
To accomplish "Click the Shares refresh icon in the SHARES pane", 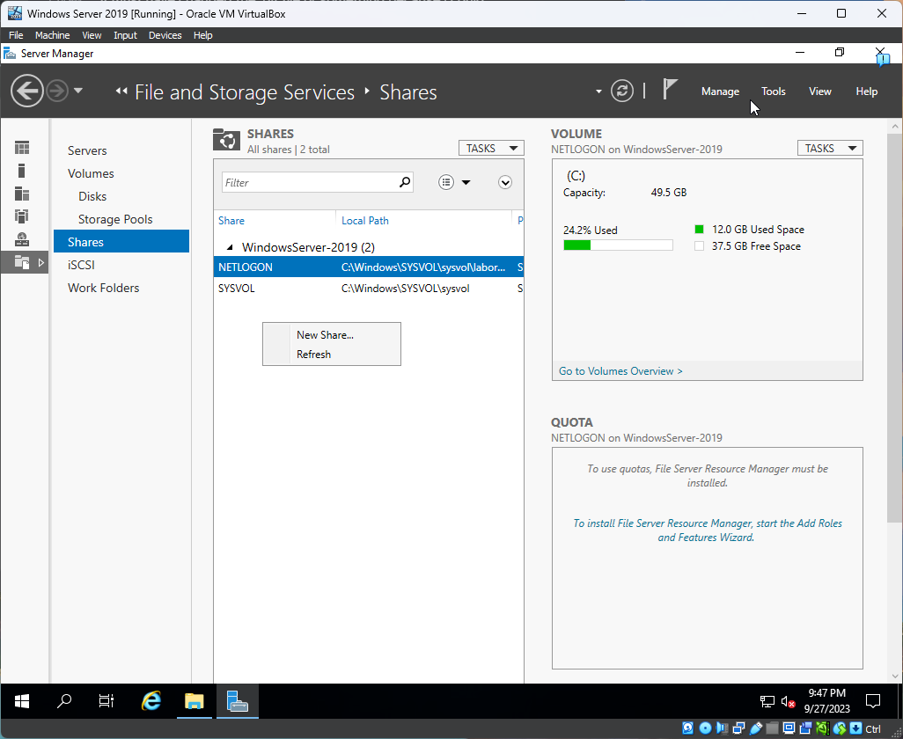I will pos(226,139).
